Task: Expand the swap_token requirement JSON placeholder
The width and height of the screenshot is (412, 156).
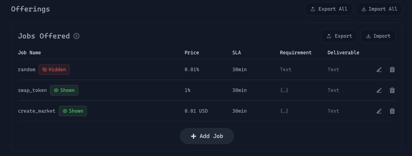Action: tap(284, 90)
